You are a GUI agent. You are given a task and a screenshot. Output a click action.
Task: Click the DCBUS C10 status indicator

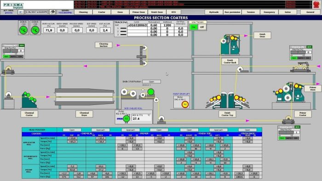point(23,30)
